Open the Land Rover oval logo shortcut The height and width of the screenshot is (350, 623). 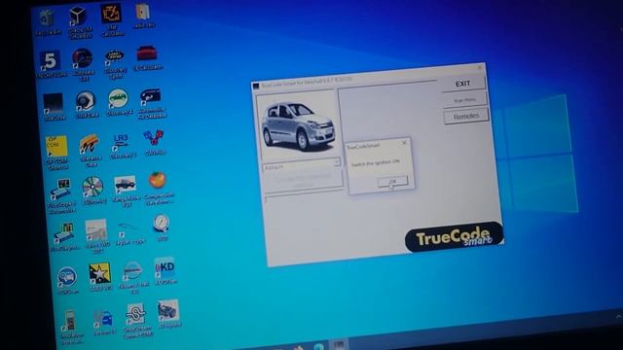115,56
